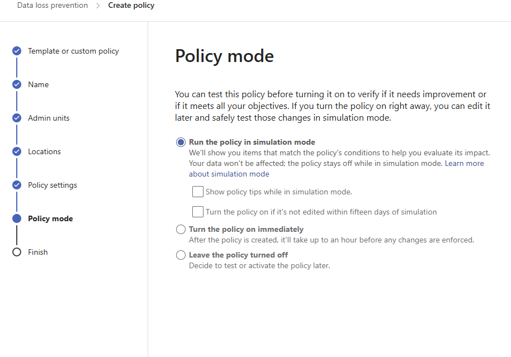511x357 pixels.
Task: Navigate to the Name step label
Action: pyautogui.click(x=39, y=84)
